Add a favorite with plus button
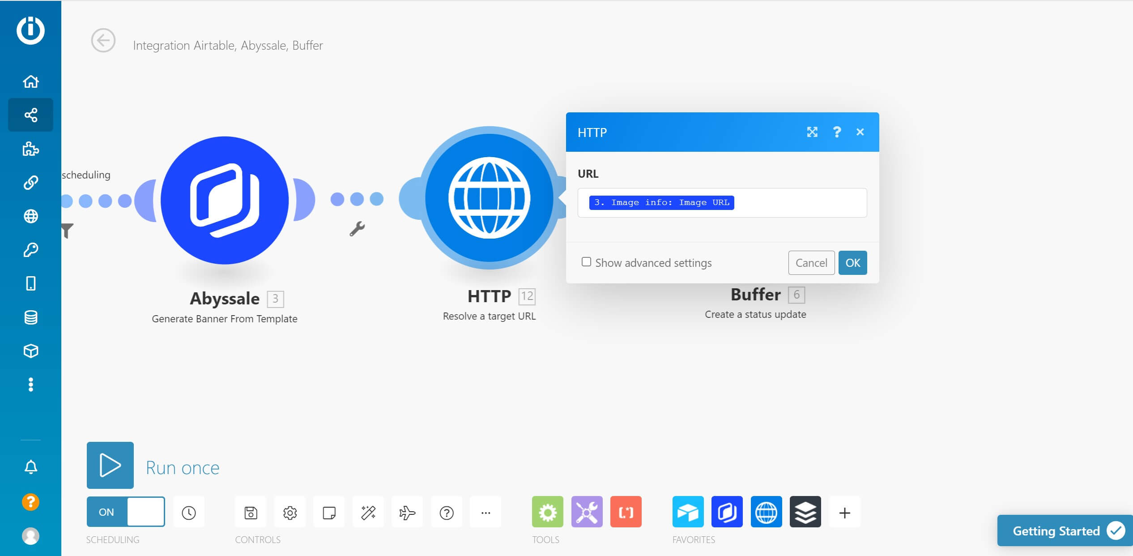The width and height of the screenshot is (1133, 556). coord(845,512)
